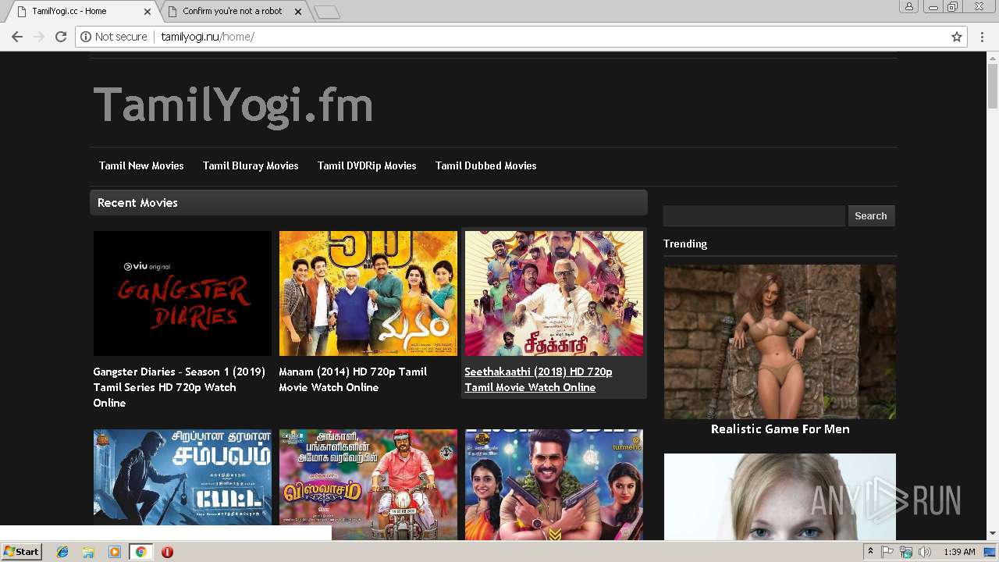Open the Action Center flag icon
The image size is (999, 562).
(x=887, y=552)
